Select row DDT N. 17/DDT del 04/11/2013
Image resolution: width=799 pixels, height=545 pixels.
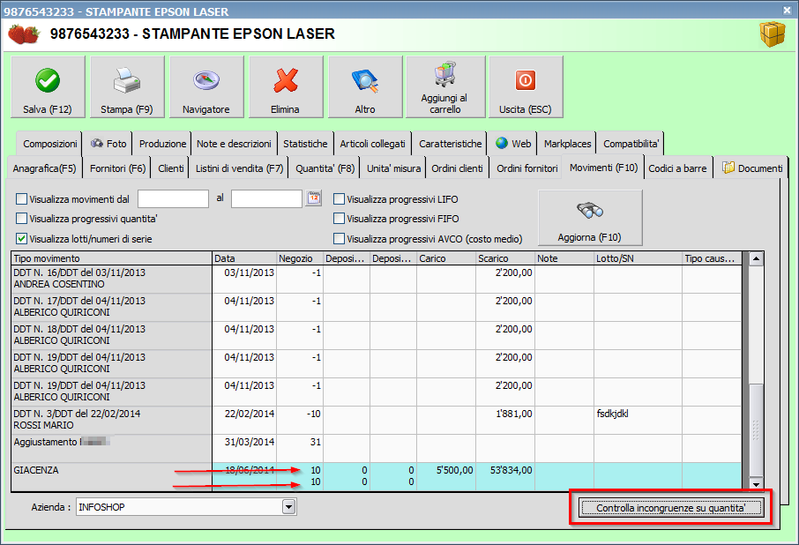pyautogui.click(x=377, y=307)
